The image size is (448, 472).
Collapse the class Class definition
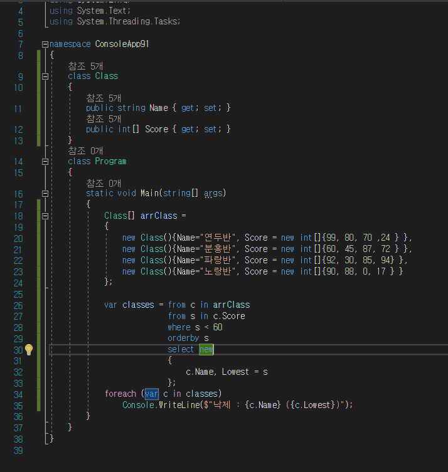(x=45, y=76)
